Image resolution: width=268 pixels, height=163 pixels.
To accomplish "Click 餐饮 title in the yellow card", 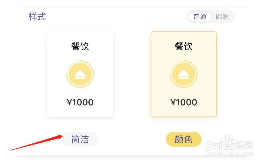I will coord(184,46).
